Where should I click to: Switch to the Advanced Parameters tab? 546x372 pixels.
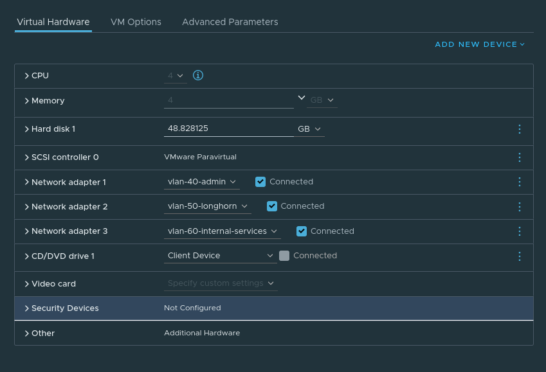[x=230, y=22]
